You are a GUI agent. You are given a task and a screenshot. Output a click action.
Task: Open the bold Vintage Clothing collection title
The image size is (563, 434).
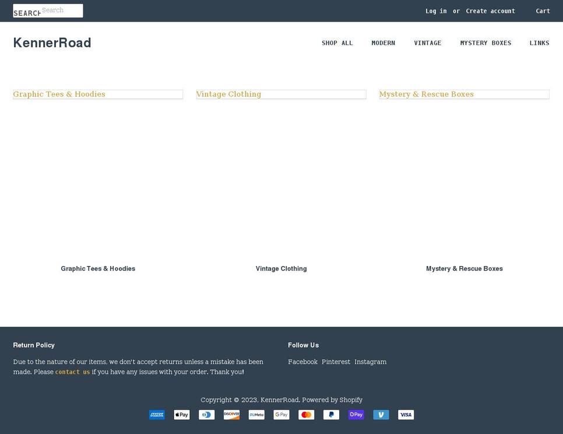coord(281,269)
